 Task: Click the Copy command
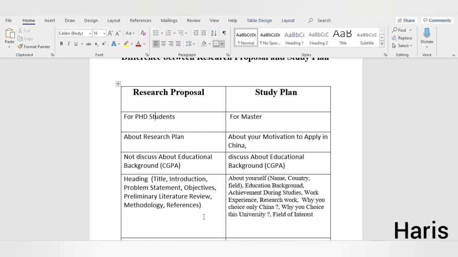tap(25, 39)
